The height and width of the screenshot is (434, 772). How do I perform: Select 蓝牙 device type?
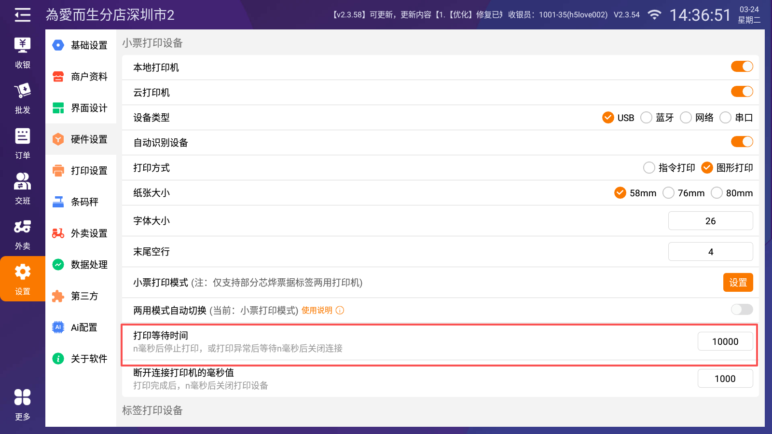coord(647,118)
